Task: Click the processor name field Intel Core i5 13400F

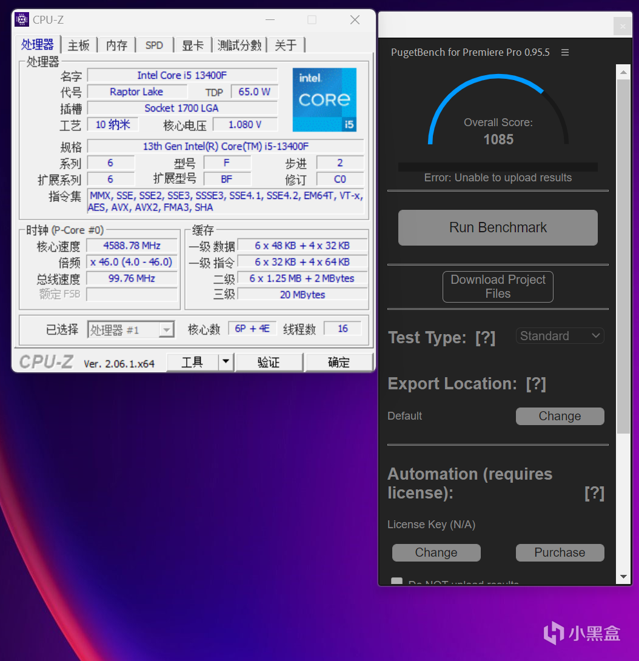Action: tap(182, 75)
